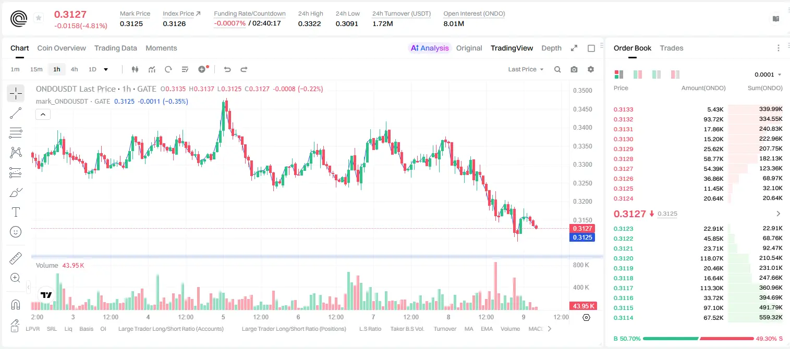Viewport: 790px width, 349px height.
Task: Open the 0.0001 price precision dropdown
Action: pos(768,74)
